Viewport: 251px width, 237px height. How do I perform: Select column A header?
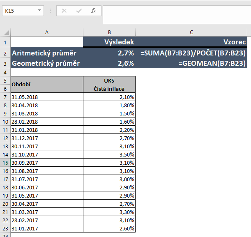(47, 32)
